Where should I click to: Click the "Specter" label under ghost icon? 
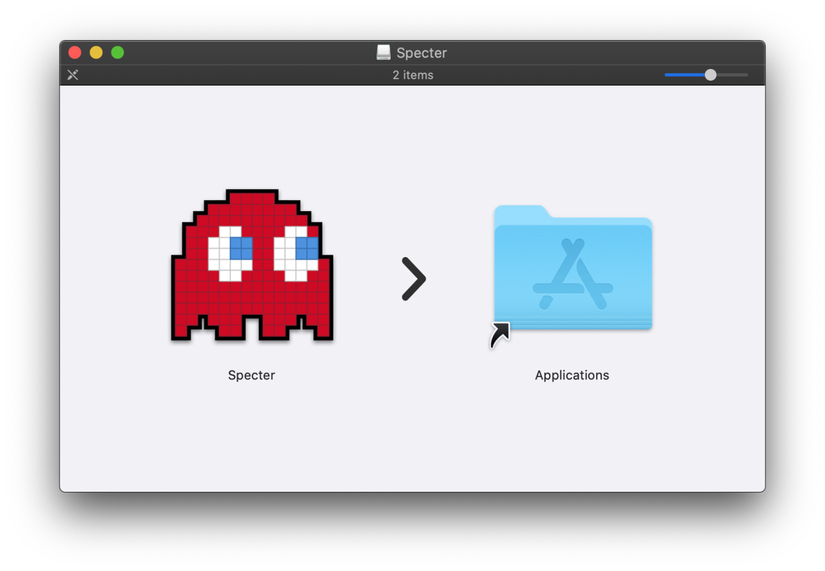[252, 375]
